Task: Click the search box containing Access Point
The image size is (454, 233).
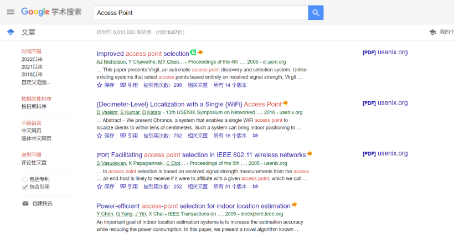Action: click(x=200, y=13)
